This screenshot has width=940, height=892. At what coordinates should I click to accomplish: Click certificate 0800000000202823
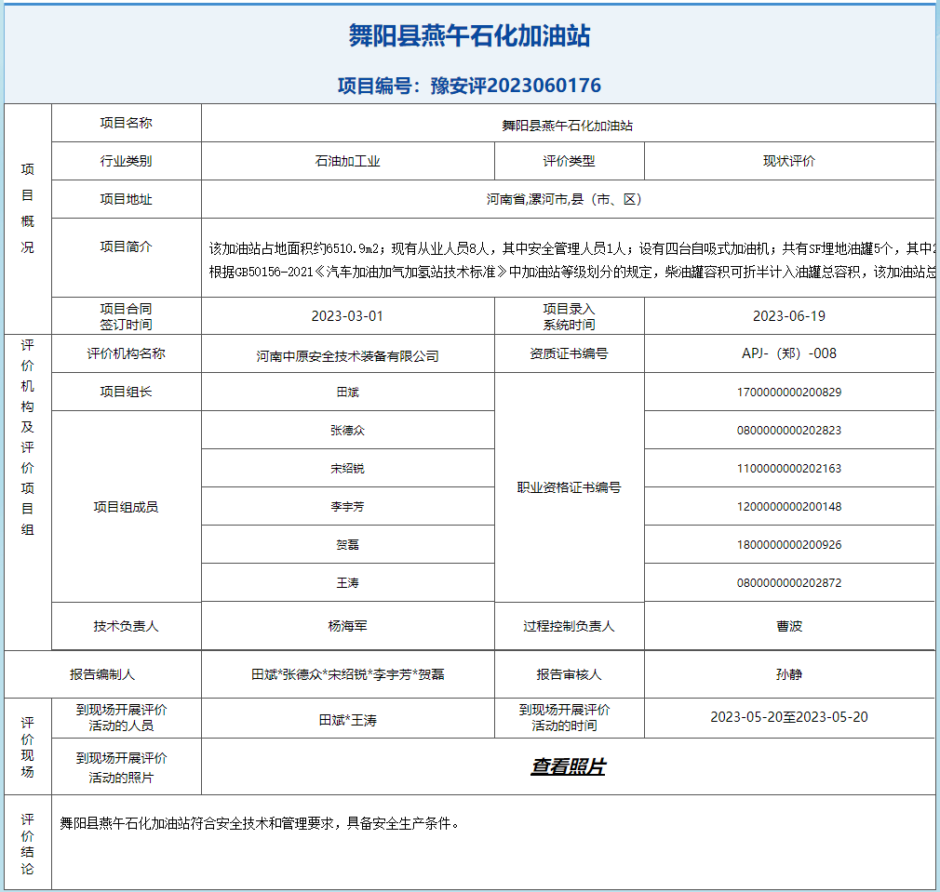coord(789,431)
